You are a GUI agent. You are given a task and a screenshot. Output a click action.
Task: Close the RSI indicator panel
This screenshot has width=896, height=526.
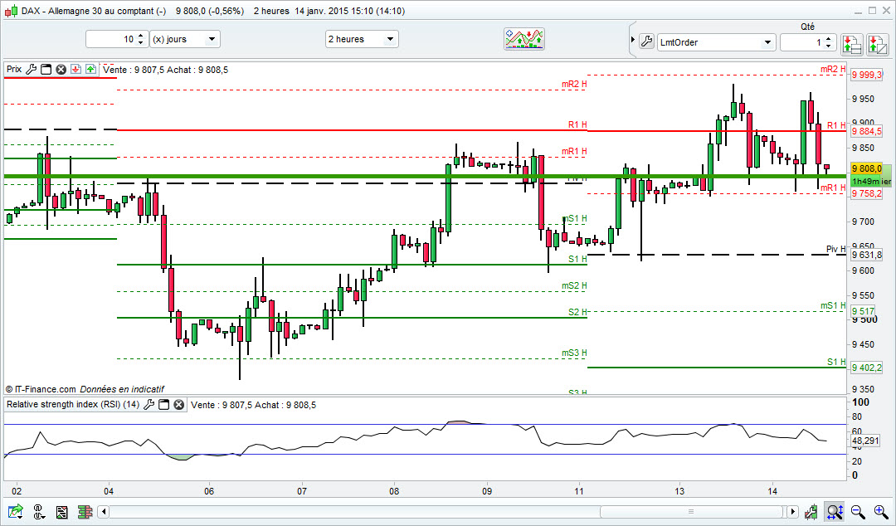(x=179, y=405)
